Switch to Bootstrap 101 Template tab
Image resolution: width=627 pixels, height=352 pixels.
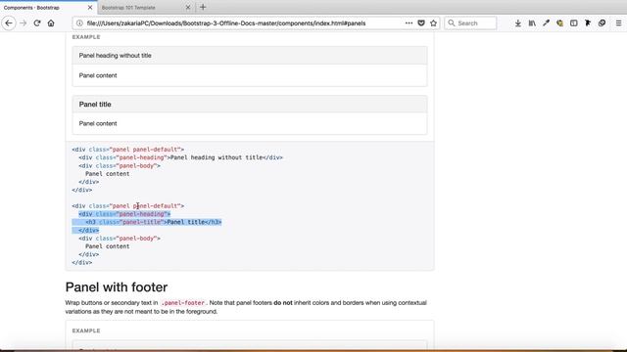pos(146,7)
